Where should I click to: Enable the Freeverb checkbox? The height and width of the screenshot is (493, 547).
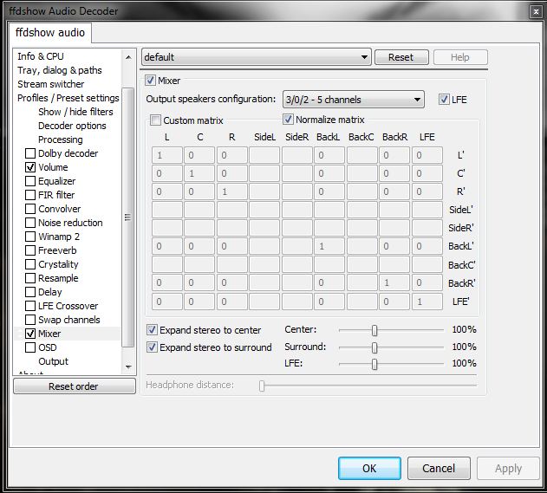point(30,250)
